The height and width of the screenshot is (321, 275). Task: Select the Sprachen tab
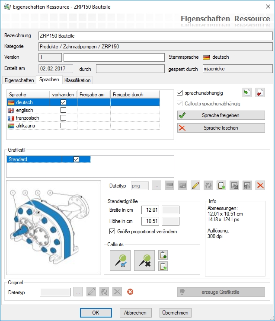point(49,79)
